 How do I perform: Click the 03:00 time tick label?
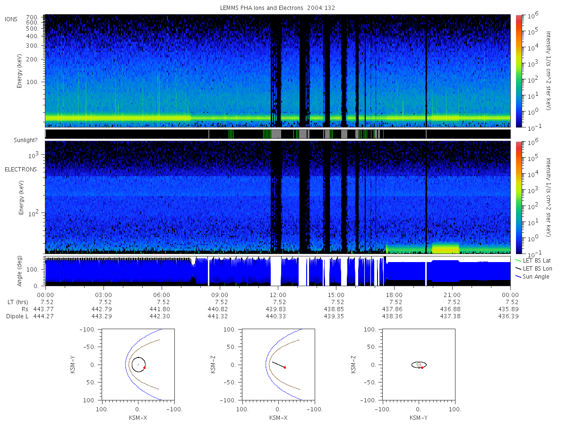[104, 295]
